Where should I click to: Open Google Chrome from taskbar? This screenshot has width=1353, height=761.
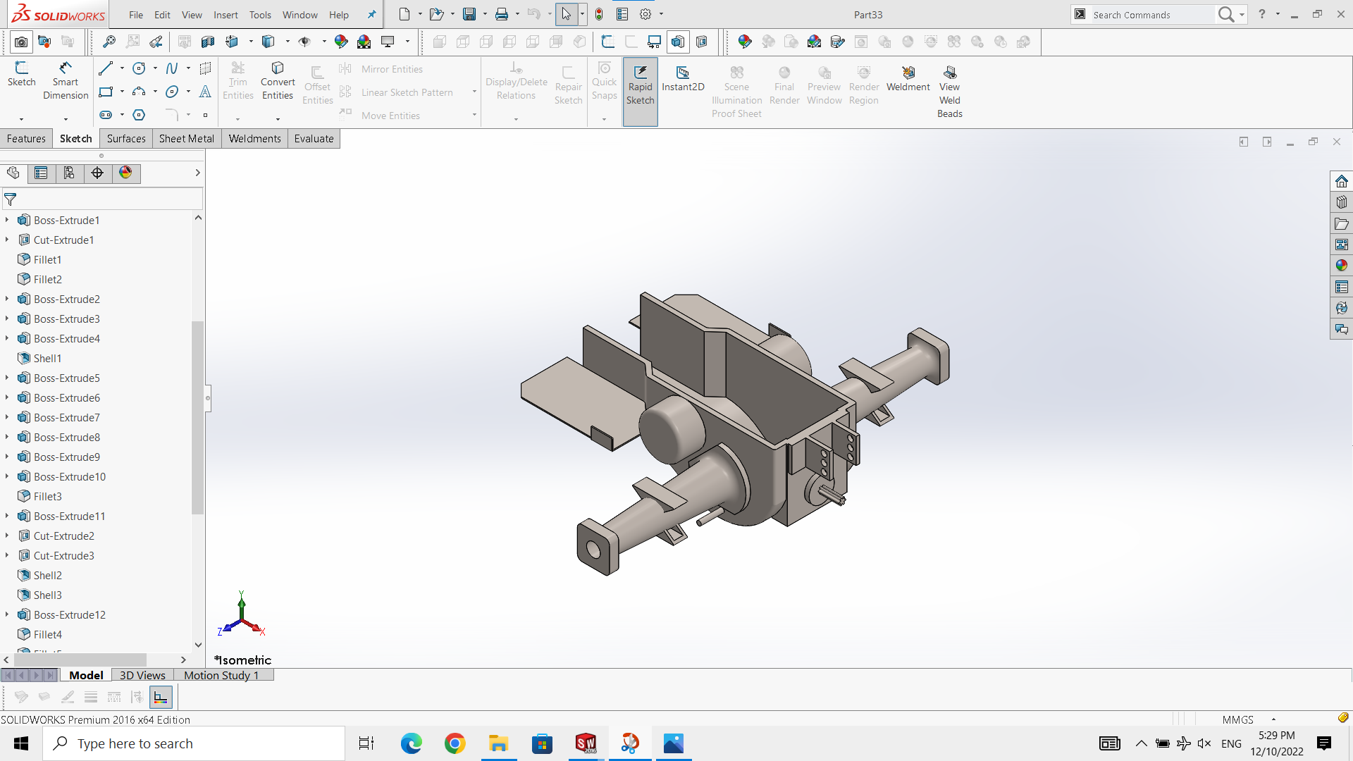pyautogui.click(x=455, y=743)
